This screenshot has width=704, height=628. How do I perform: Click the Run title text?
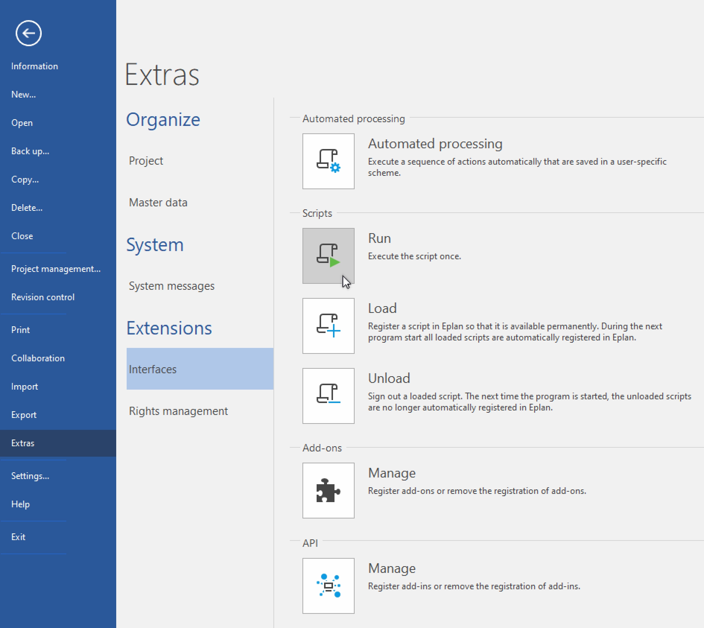[x=380, y=238]
